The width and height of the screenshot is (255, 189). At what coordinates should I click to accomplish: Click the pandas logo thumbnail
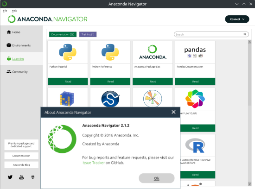click(195, 52)
